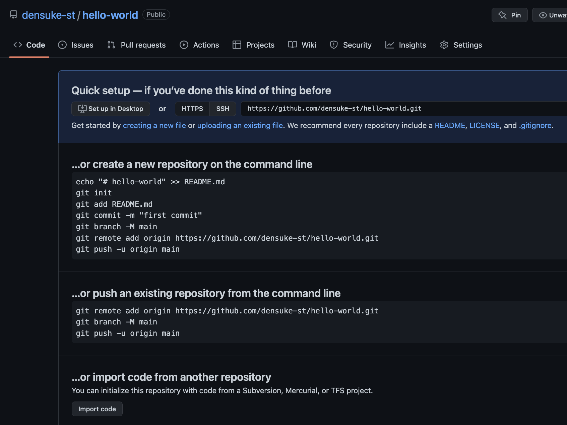Screen dimensions: 567x425
Task: Click the Security shield icon
Action: pos(334,45)
